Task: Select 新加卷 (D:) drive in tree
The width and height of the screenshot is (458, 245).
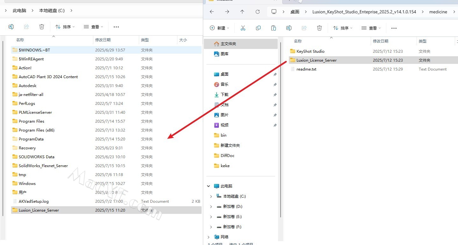Action: click(x=230, y=207)
